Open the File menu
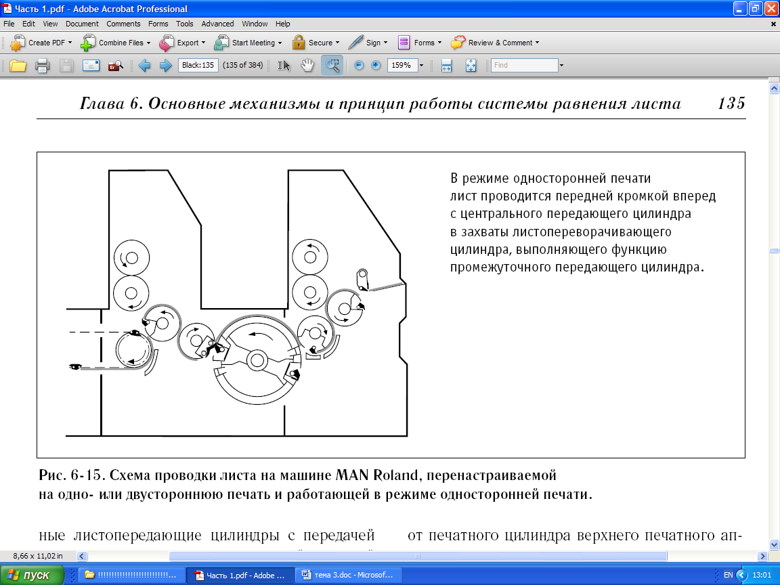 coord(9,24)
